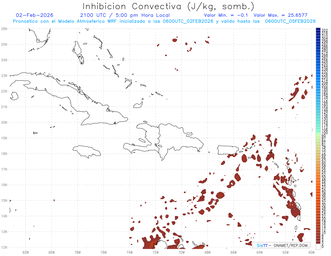Click the 20N latitude label
The width and height of the screenshot is (331, 256).
[x=4, y=122]
